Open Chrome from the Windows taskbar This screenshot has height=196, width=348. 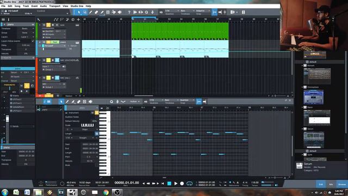tap(106, 192)
